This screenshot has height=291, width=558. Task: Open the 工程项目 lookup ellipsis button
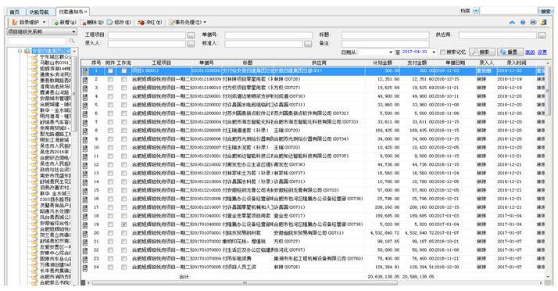191,35
